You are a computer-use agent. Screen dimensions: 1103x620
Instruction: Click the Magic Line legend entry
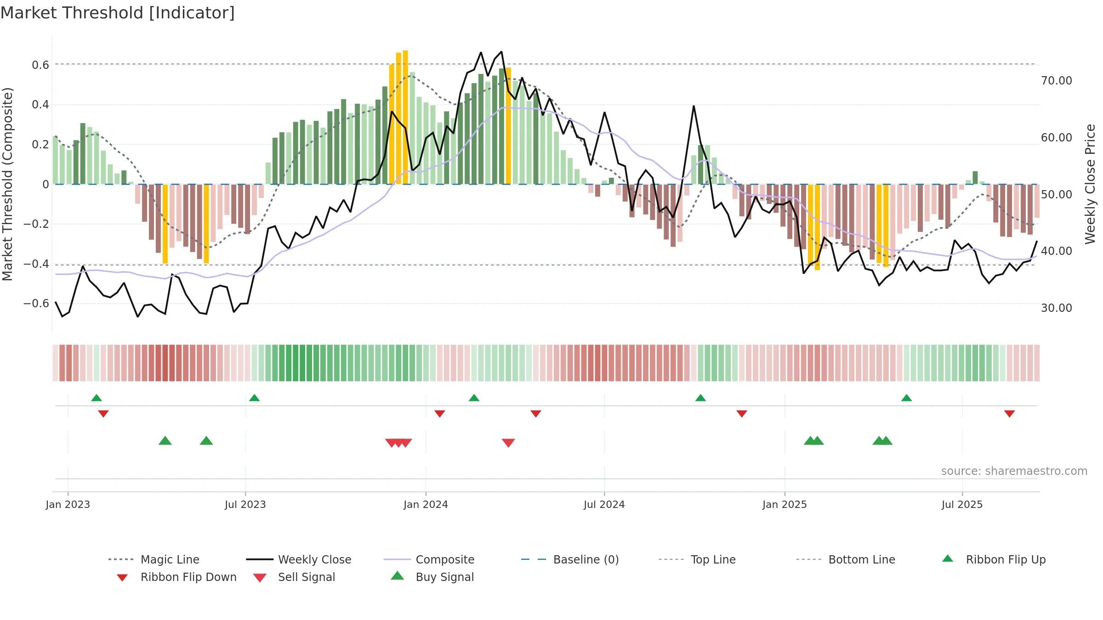coord(154,559)
